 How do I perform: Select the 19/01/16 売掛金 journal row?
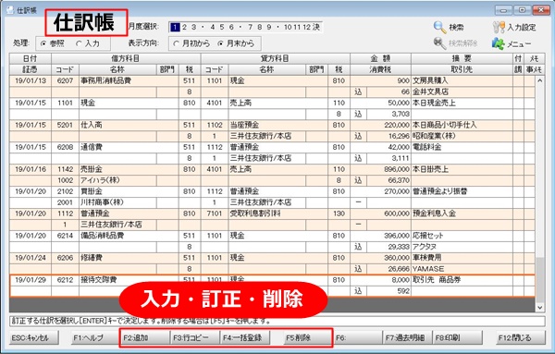coord(272,175)
